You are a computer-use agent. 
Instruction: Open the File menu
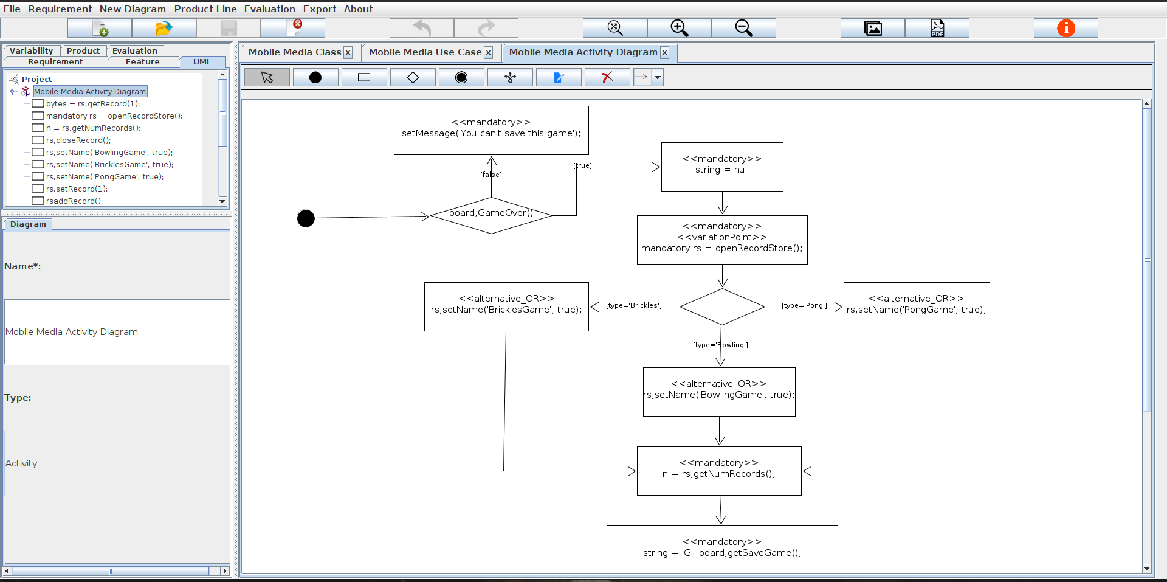12,9
